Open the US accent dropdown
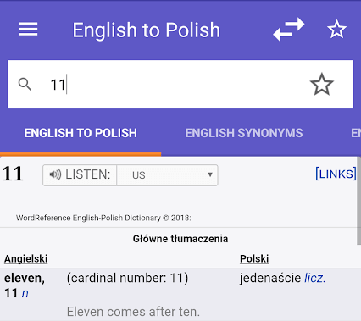Screen dimensions: 361x321 (x=167, y=175)
